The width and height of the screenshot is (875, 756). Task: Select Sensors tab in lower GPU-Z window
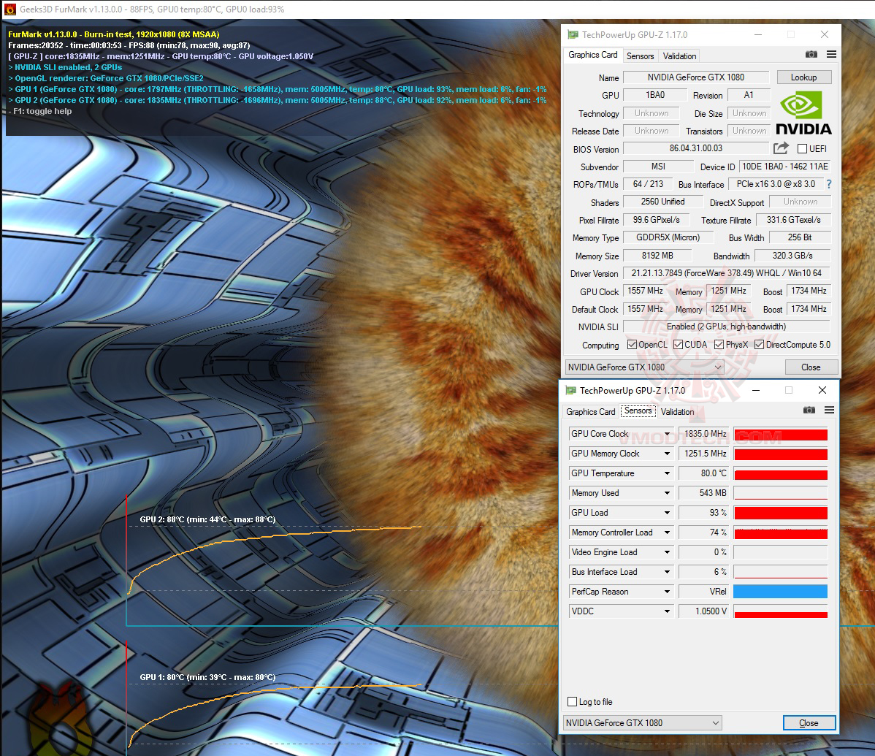[x=638, y=411]
